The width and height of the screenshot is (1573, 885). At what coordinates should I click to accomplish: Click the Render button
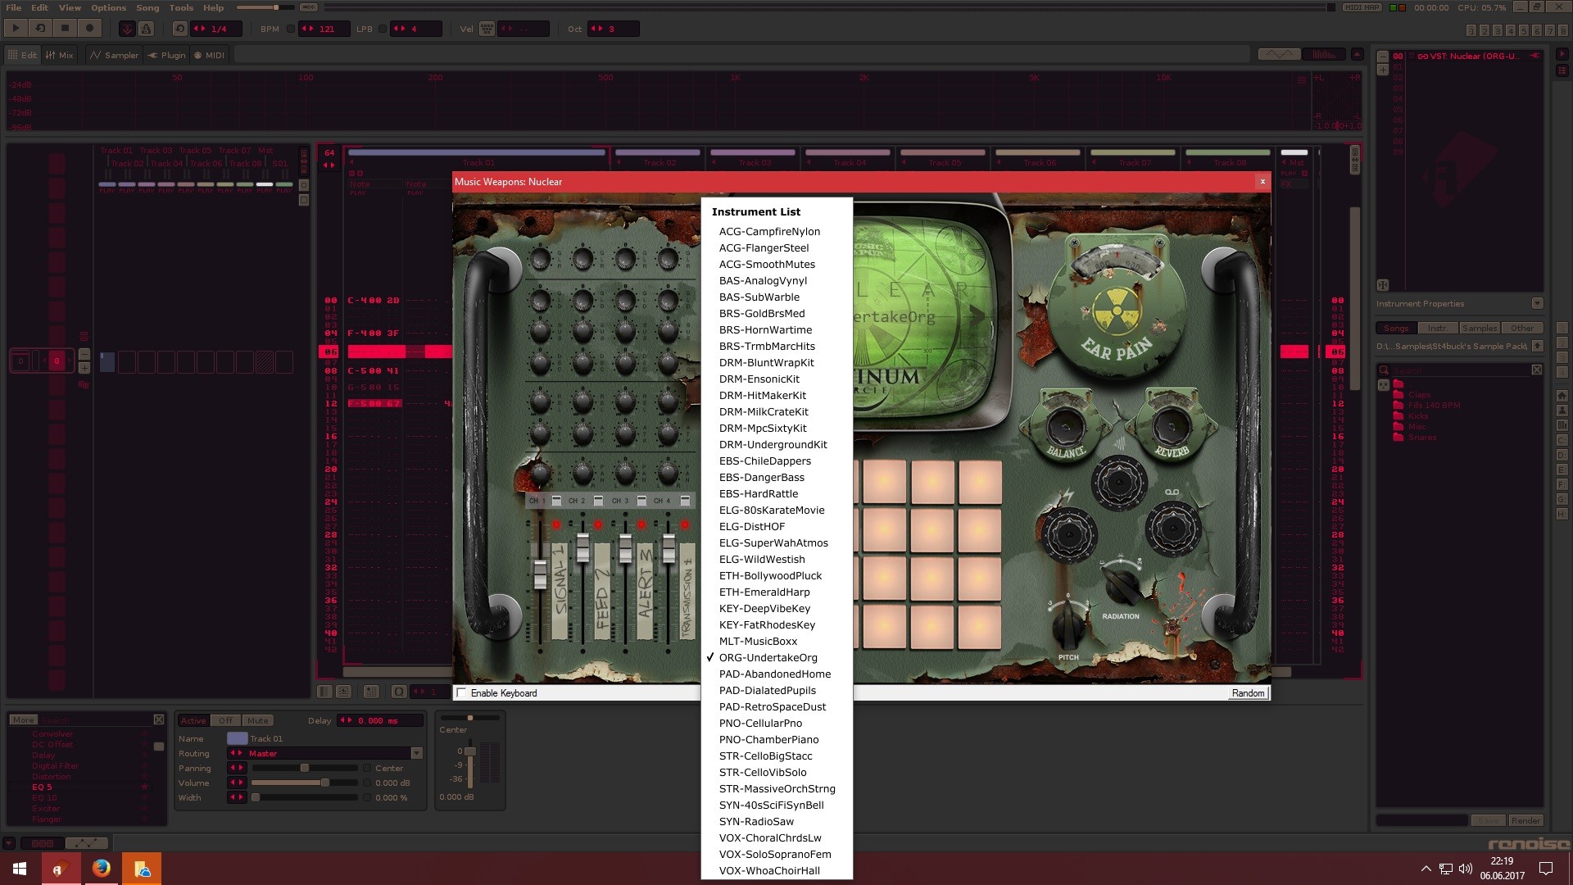click(x=1525, y=820)
